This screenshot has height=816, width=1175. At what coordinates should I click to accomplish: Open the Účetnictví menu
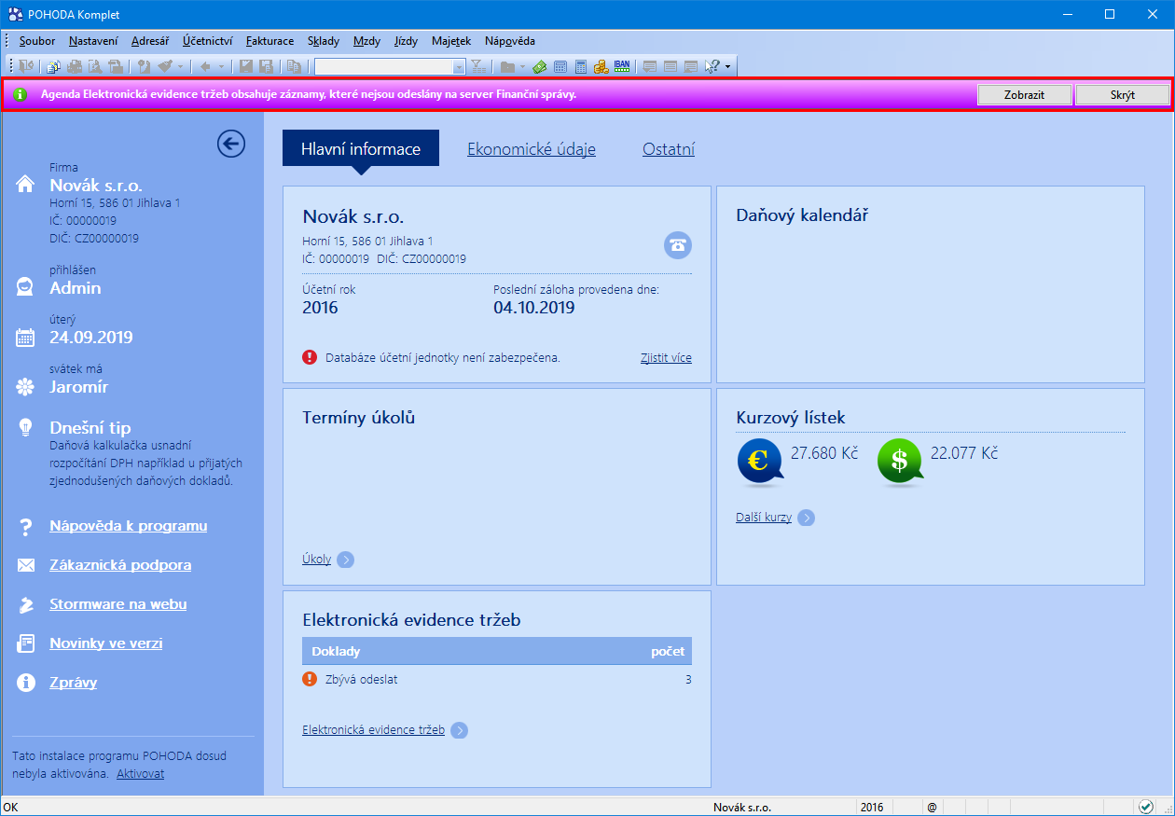[208, 41]
